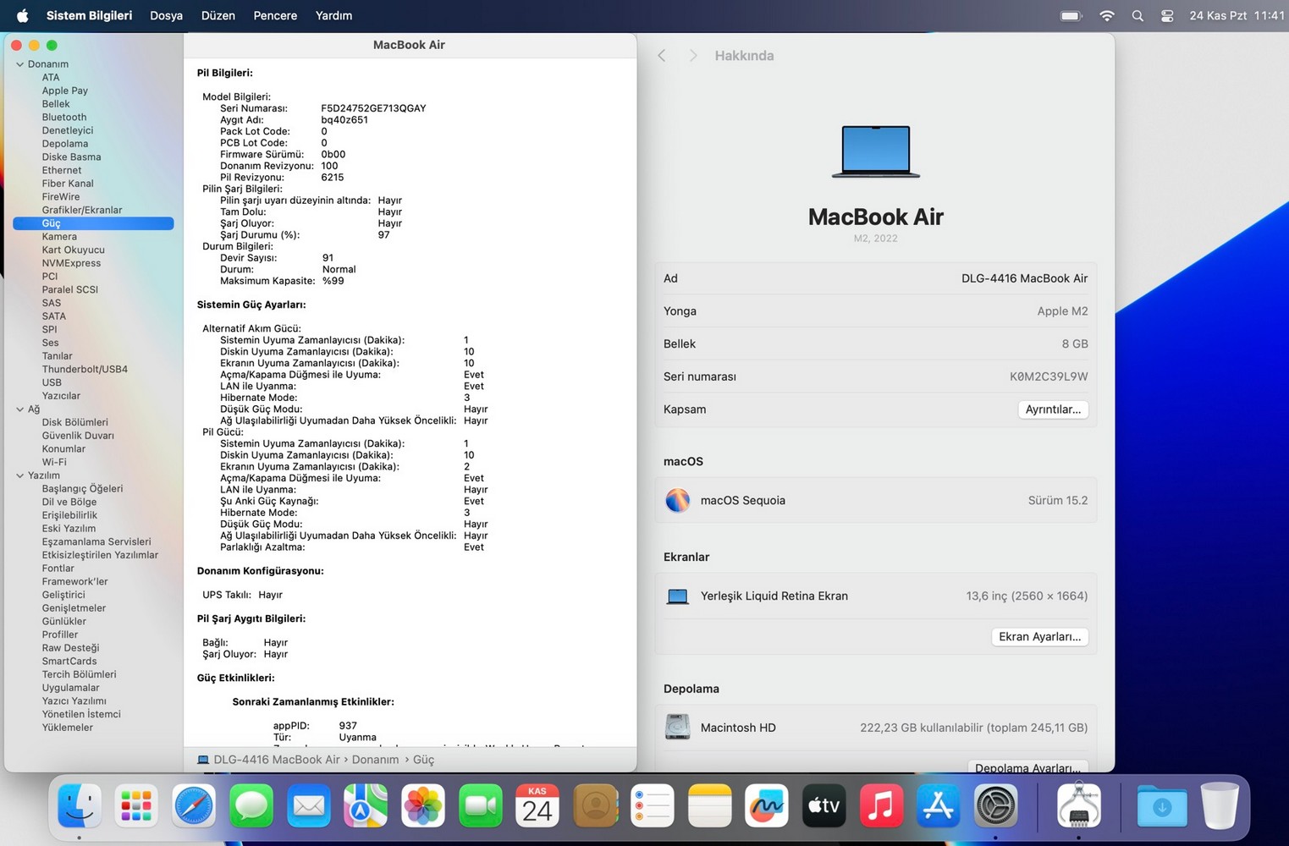Viewport: 1289px width, 846px height.
Task: Open the Pencere menu
Action: pyautogui.click(x=275, y=16)
